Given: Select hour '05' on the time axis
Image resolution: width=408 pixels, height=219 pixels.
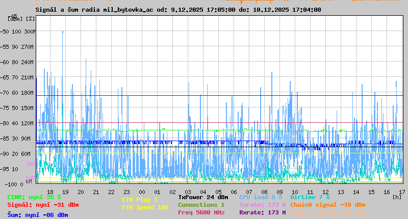Looking at the screenshot, I should click(x=219, y=192).
